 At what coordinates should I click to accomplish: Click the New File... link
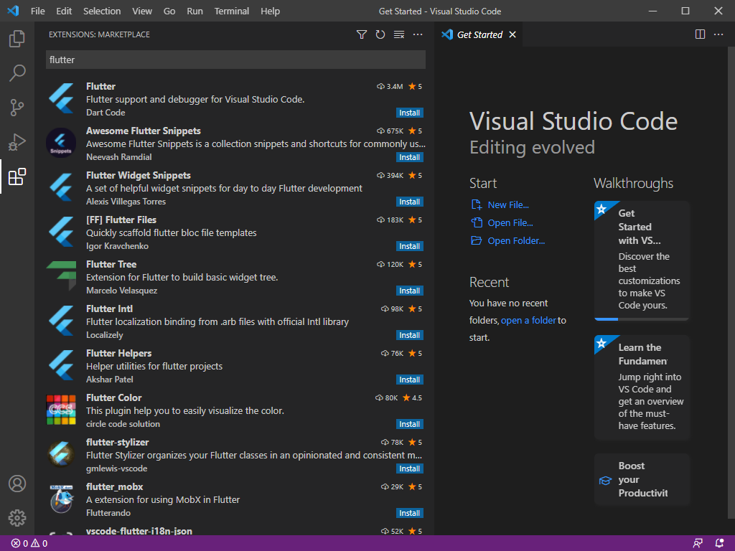(508, 204)
